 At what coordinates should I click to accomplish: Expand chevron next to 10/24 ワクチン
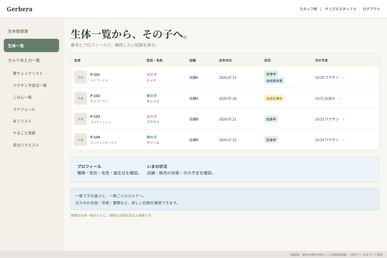click(x=344, y=140)
